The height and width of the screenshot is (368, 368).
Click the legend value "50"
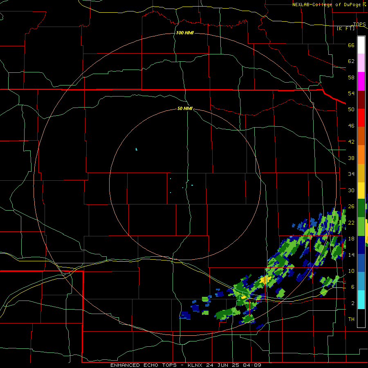point(351,110)
